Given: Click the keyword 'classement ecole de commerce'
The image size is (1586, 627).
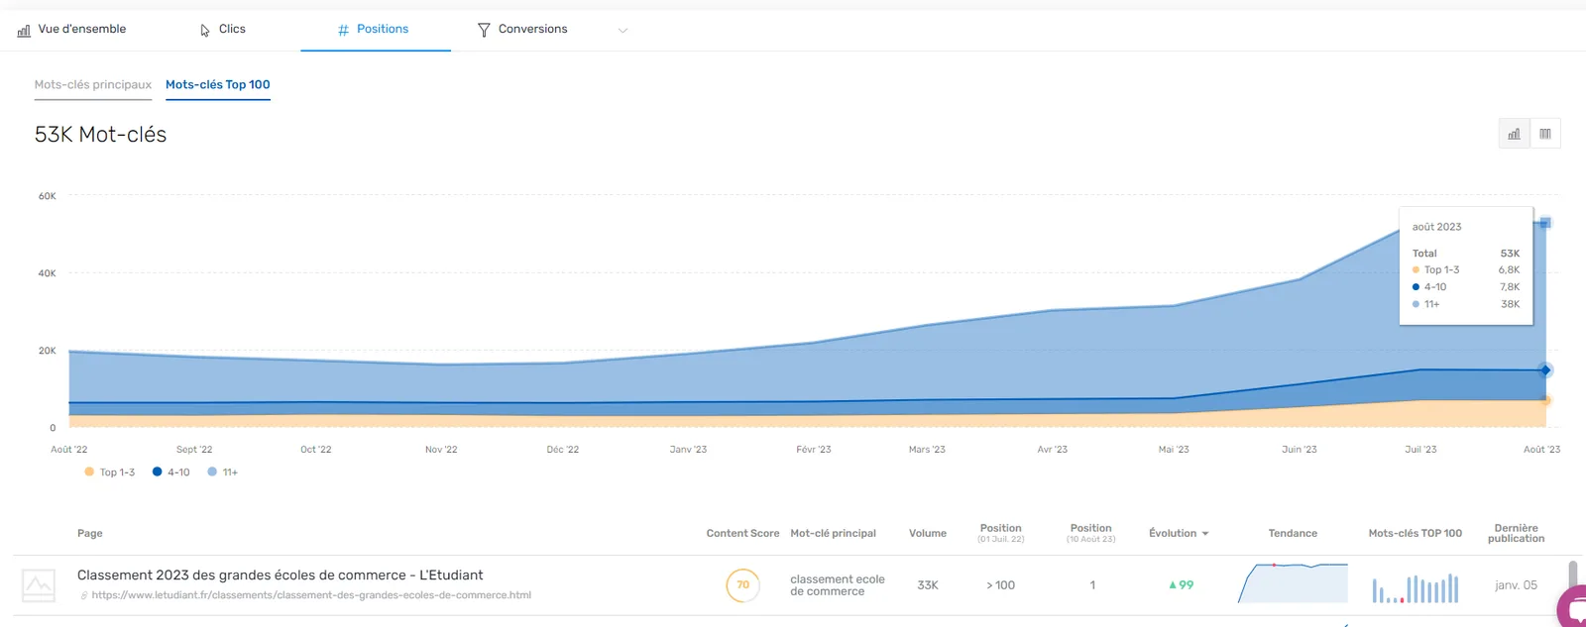Looking at the screenshot, I should pyautogui.click(x=838, y=585).
